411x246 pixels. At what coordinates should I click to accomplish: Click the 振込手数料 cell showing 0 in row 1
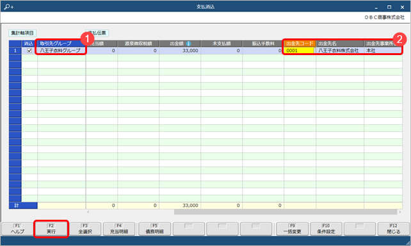(263, 51)
